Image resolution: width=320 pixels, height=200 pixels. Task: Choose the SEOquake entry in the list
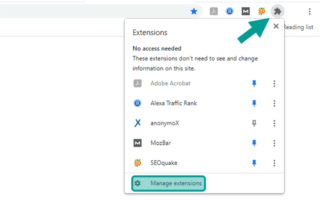point(164,163)
